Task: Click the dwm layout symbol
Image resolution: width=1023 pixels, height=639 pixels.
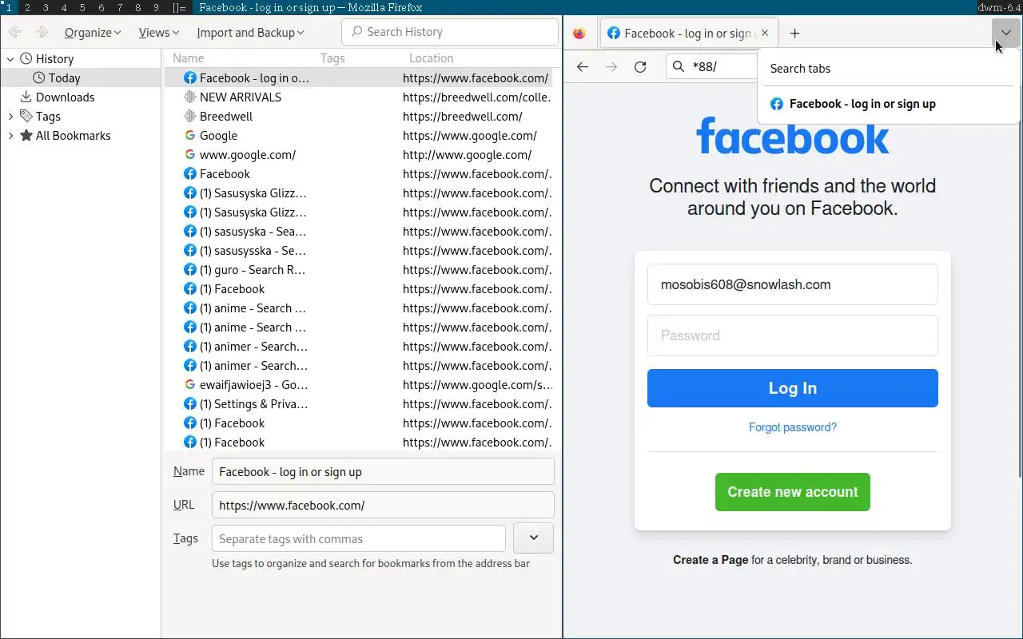Action: pyautogui.click(x=180, y=7)
